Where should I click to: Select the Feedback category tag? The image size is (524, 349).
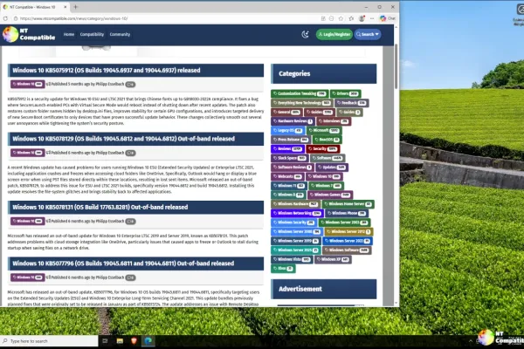coord(352,103)
